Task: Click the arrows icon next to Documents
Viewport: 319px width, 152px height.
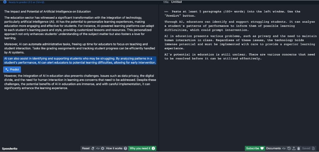Action: tap(284, 148)
